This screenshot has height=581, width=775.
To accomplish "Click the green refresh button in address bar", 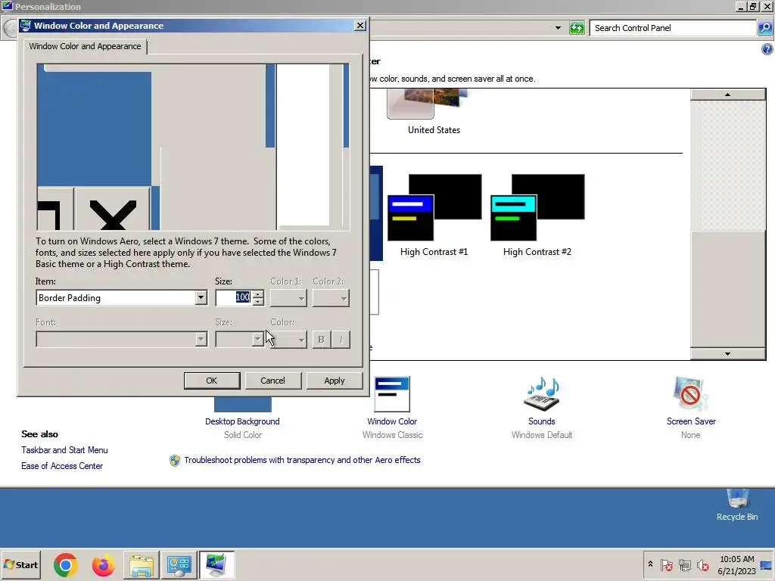I will coord(577,28).
